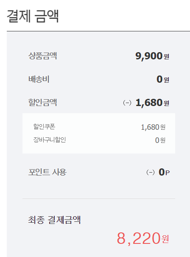
Task: Click the red 8,220원 final total
Action: coord(143,238)
